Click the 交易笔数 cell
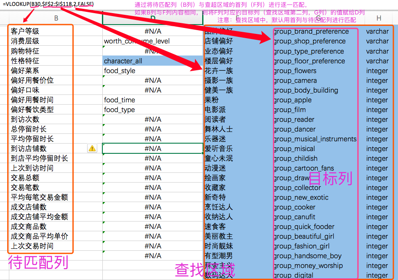 pyautogui.click(x=56, y=187)
